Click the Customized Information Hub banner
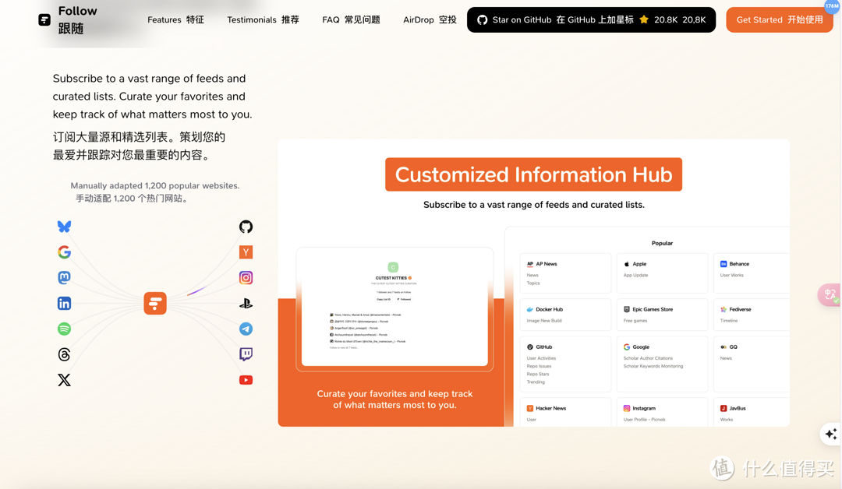The height and width of the screenshot is (489, 842). click(534, 174)
